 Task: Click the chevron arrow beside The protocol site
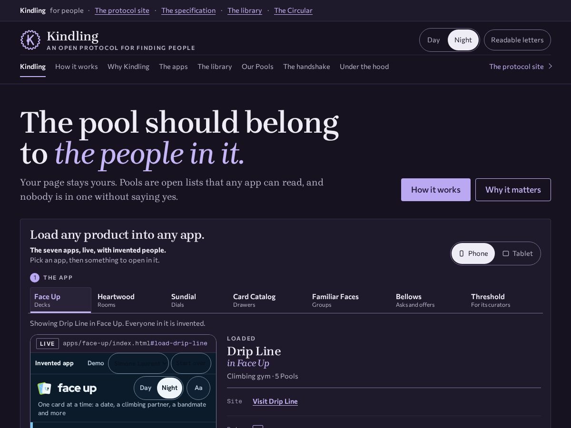coord(550,66)
